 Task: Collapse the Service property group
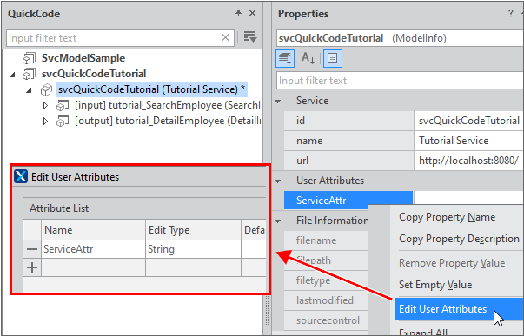[278, 102]
